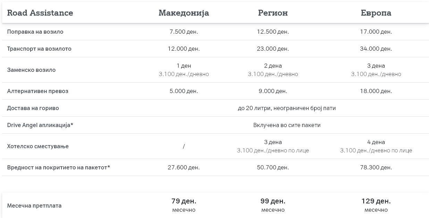The height and width of the screenshot is (218, 429).
Task: Select the Македонија column header
Action: (184, 13)
